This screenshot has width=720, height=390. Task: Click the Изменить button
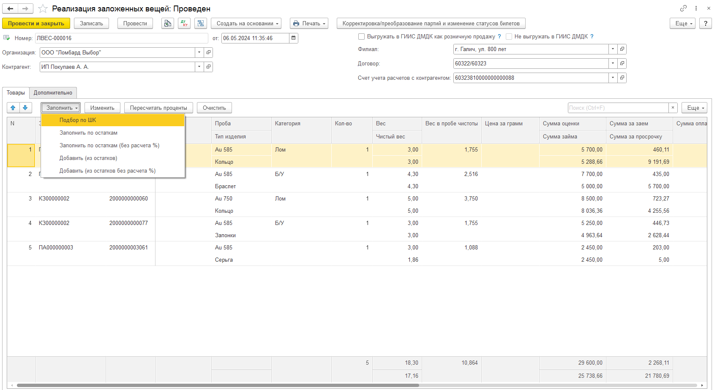coord(102,108)
